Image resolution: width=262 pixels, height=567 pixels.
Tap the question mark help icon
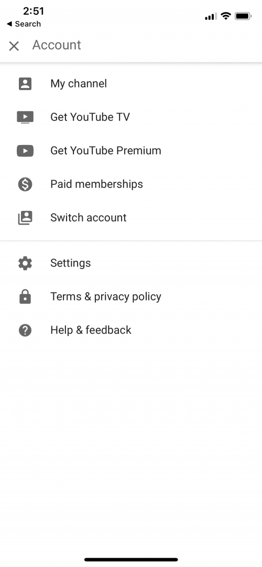pyautogui.click(x=25, y=330)
